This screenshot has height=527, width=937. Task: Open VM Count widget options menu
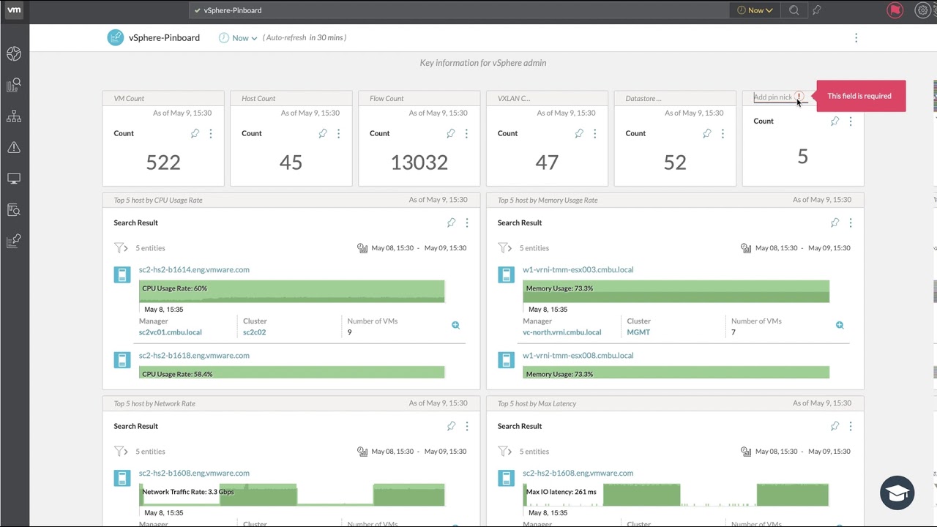pyautogui.click(x=211, y=133)
